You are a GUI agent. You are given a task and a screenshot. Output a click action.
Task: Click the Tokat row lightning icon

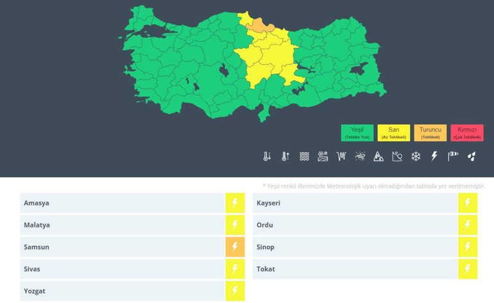click(x=468, y=269)
